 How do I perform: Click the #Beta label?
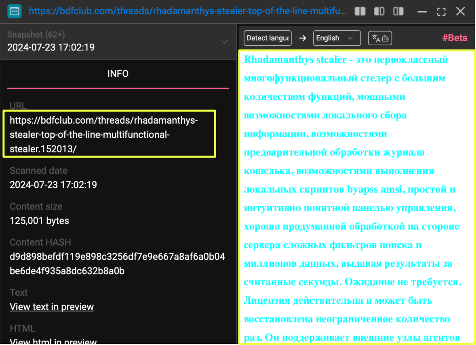455,38
